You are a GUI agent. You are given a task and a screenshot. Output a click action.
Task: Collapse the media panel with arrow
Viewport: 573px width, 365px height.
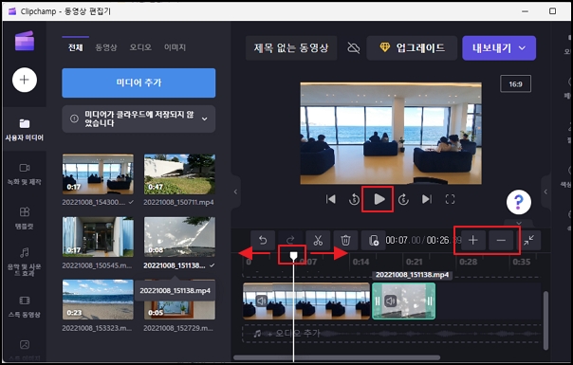[235, 192]
